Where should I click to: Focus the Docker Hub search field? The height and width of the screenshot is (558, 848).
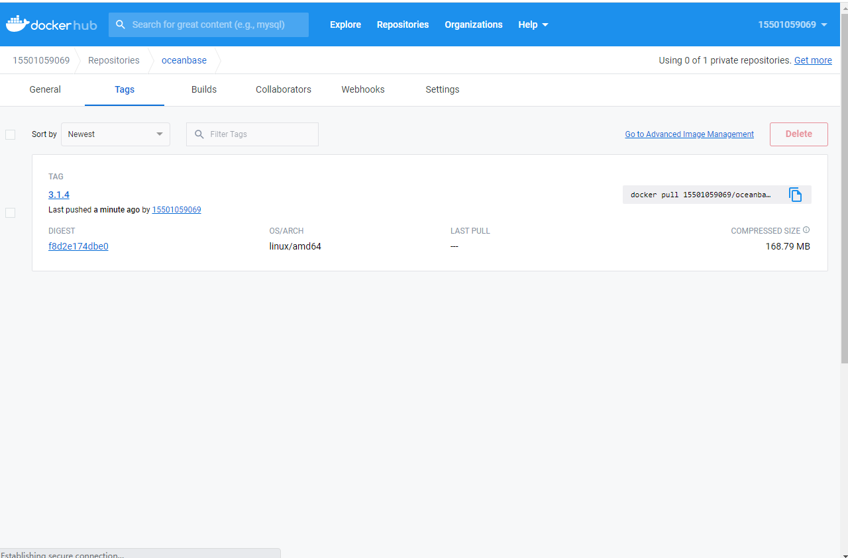[209, 24]
